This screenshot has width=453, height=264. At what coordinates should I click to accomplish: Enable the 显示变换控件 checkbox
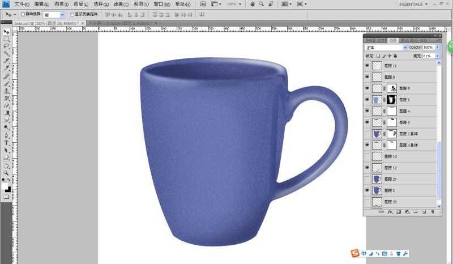pos(72,14)
